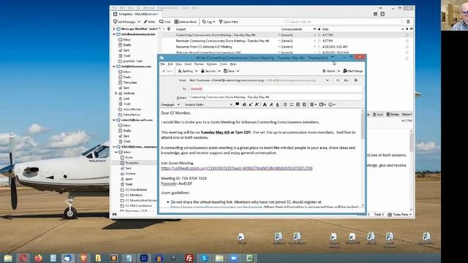Increase font size icon
Viewport: 468px width, 263px height.
250,104
